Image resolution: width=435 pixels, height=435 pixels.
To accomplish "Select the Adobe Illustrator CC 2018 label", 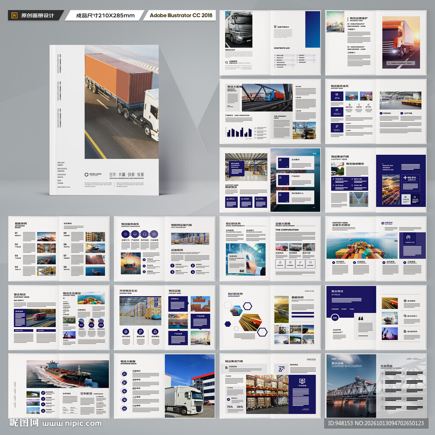I will (x=181, y=15).
